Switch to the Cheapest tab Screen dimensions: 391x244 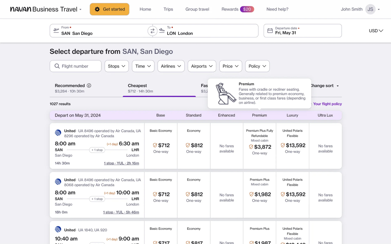159,88
